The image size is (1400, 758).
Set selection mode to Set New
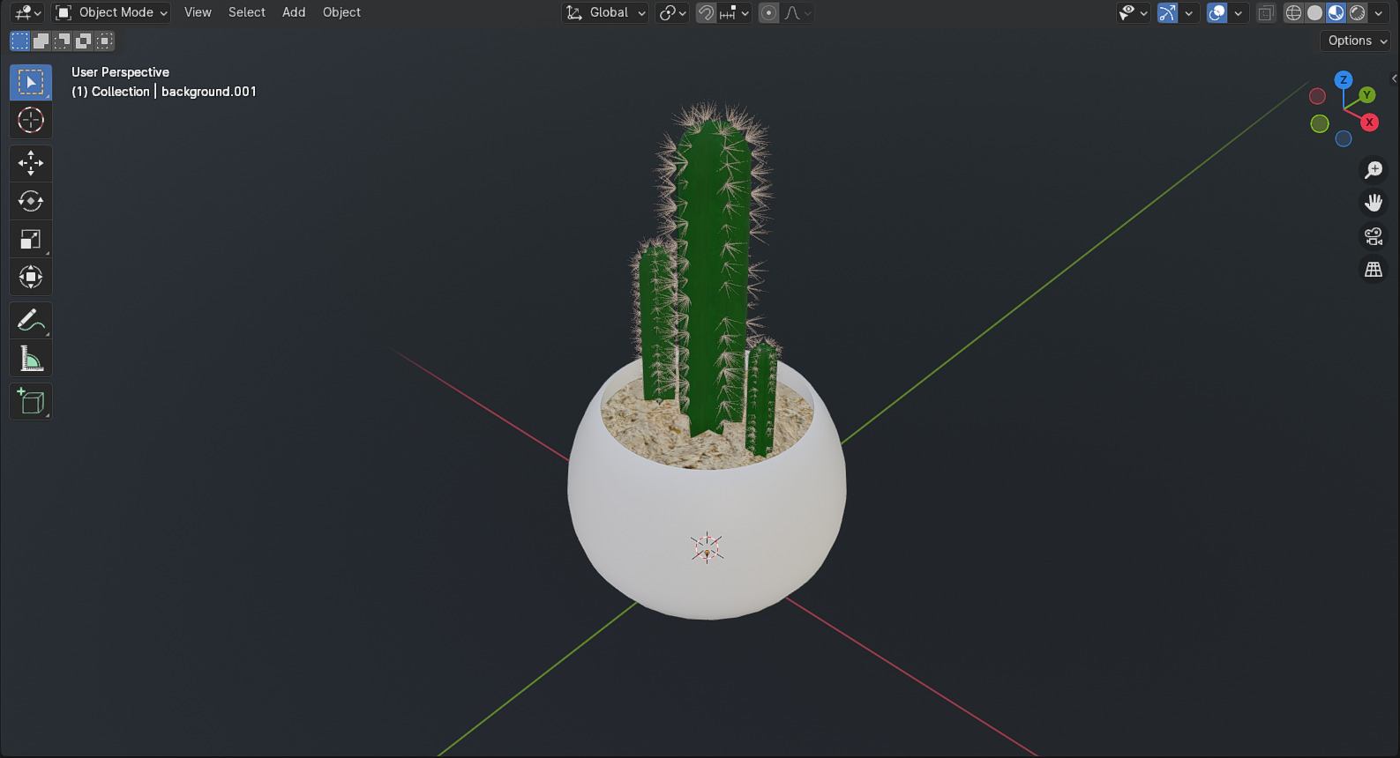pyautogui.click(x=19, y=41)
